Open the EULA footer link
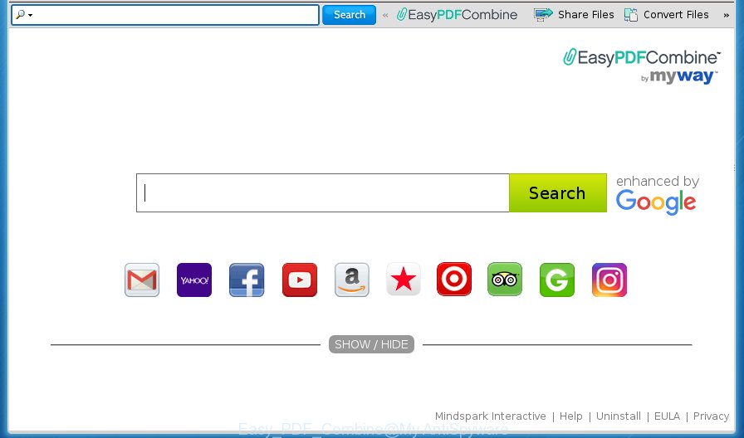Screen dimensions: 744x438 point(667,416)
